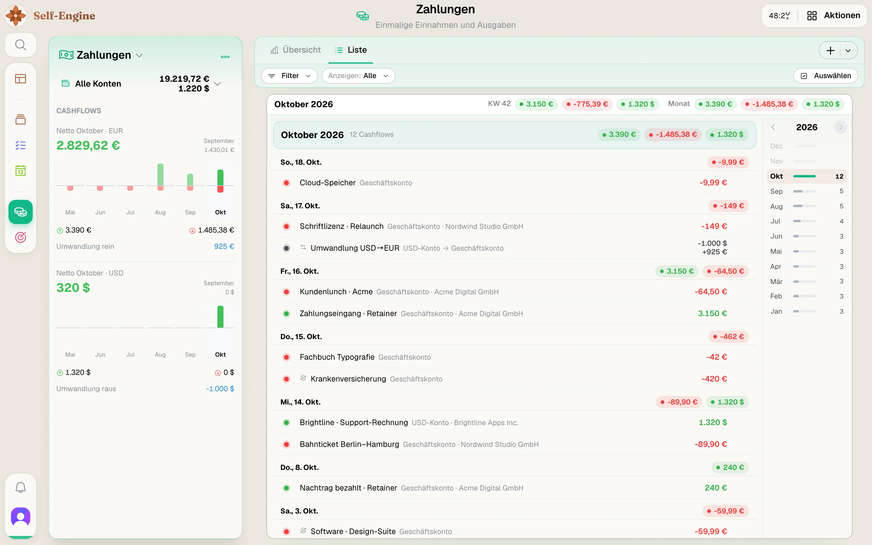872x545 pixels.
Task: Click the Oktober 2026 12 Cashflows header
Action: click(514, 135)
